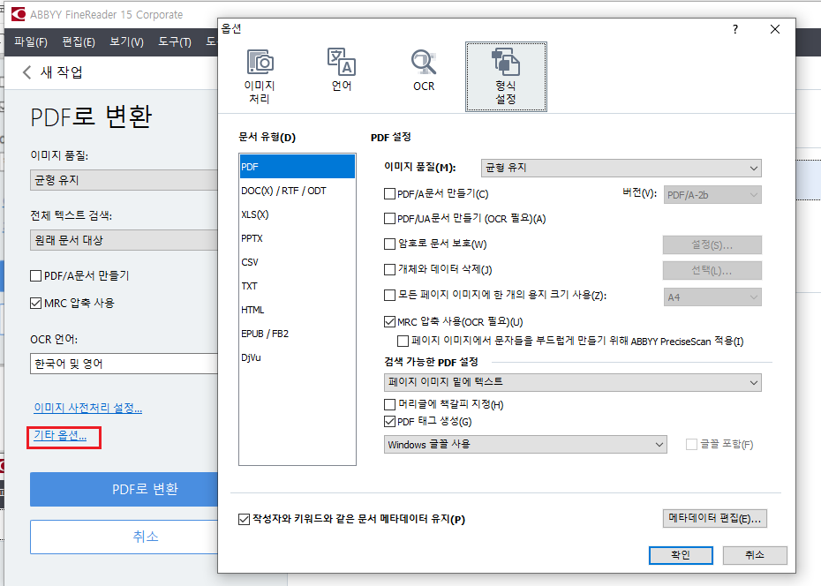821x586 pixels.
Task: Open the 파일(F) menu
Action: click(x=31, y=41)
